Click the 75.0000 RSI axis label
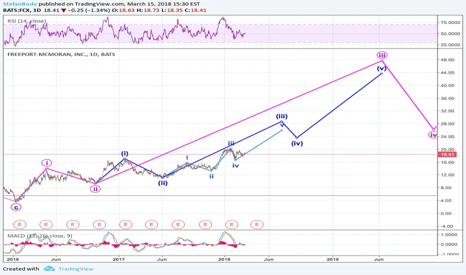466x275 pixels. (x=450, y=22)
